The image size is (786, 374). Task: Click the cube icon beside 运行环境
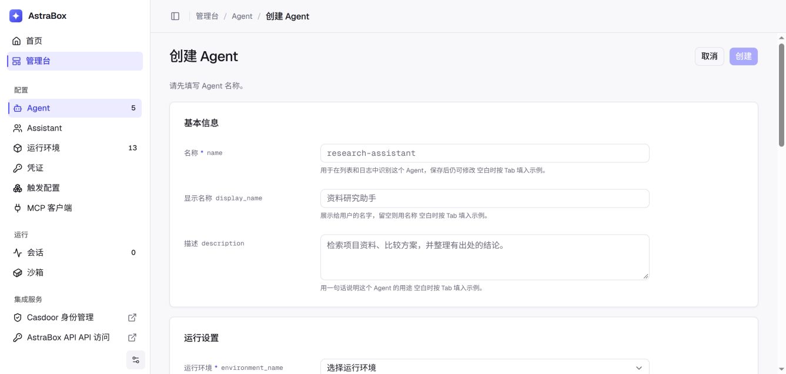click(x=18, y=148)
